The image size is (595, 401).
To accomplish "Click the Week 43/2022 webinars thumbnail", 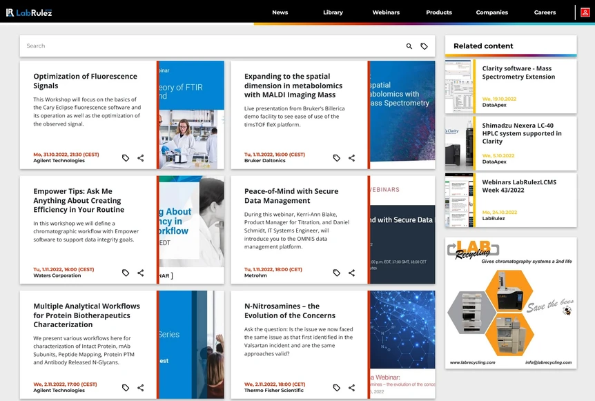I will pos(459,200).
